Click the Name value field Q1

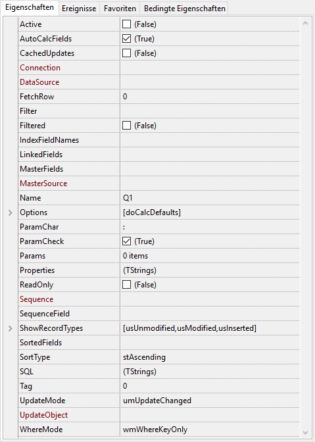point(210,198)
